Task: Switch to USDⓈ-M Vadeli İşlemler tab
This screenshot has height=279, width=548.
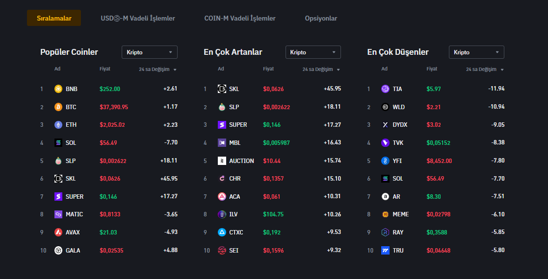Action: pyautogui.click(x=138, y=19)
